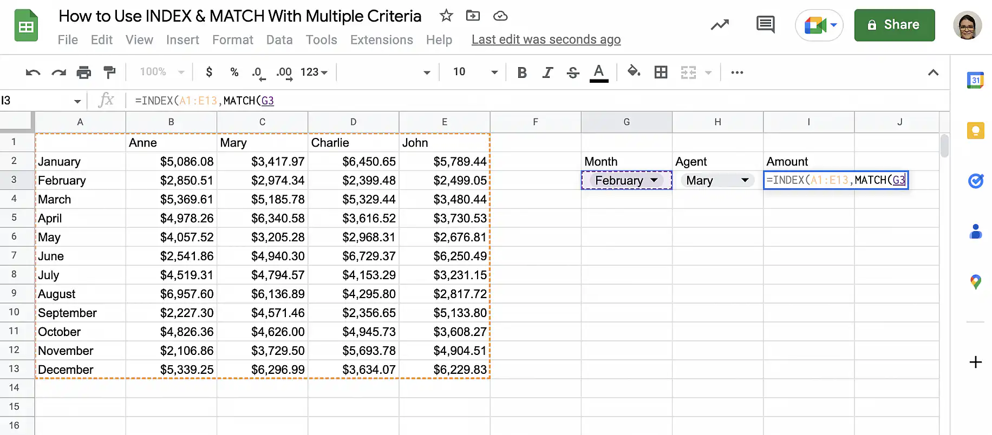
Task: Format as currency with dollar icon
Action: pyautogui.click(x=209, y=72)
